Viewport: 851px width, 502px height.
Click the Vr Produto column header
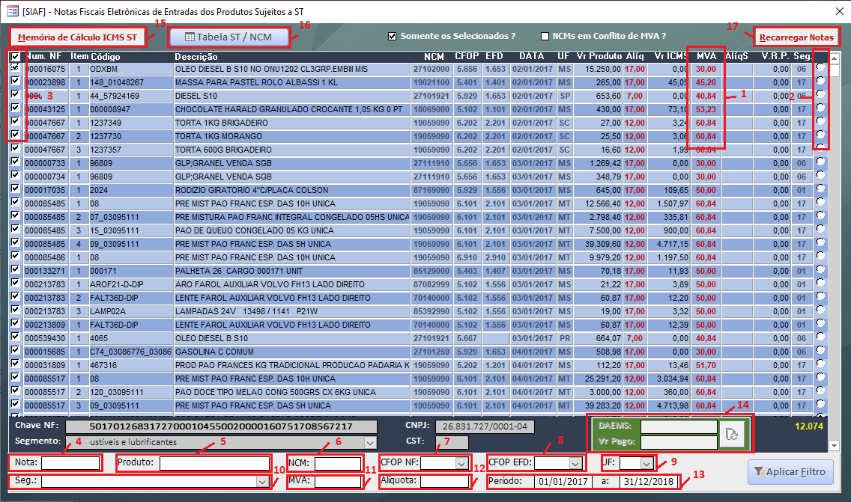coord(599,56)
